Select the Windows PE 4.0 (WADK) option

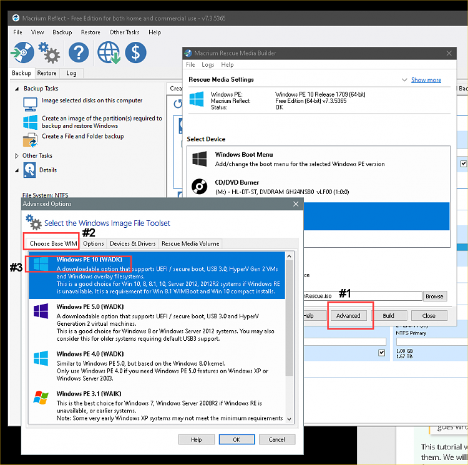pyautogui.click(x=157, y=366)
